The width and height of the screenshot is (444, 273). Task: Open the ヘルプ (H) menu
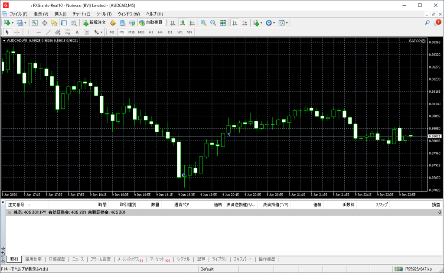pos(154,14)
